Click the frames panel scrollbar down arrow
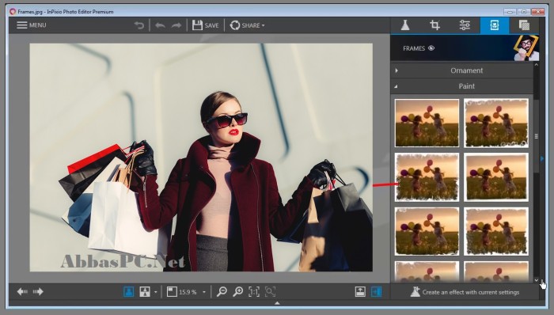Viewport: 554px width, 315px height. coord(537,280)
